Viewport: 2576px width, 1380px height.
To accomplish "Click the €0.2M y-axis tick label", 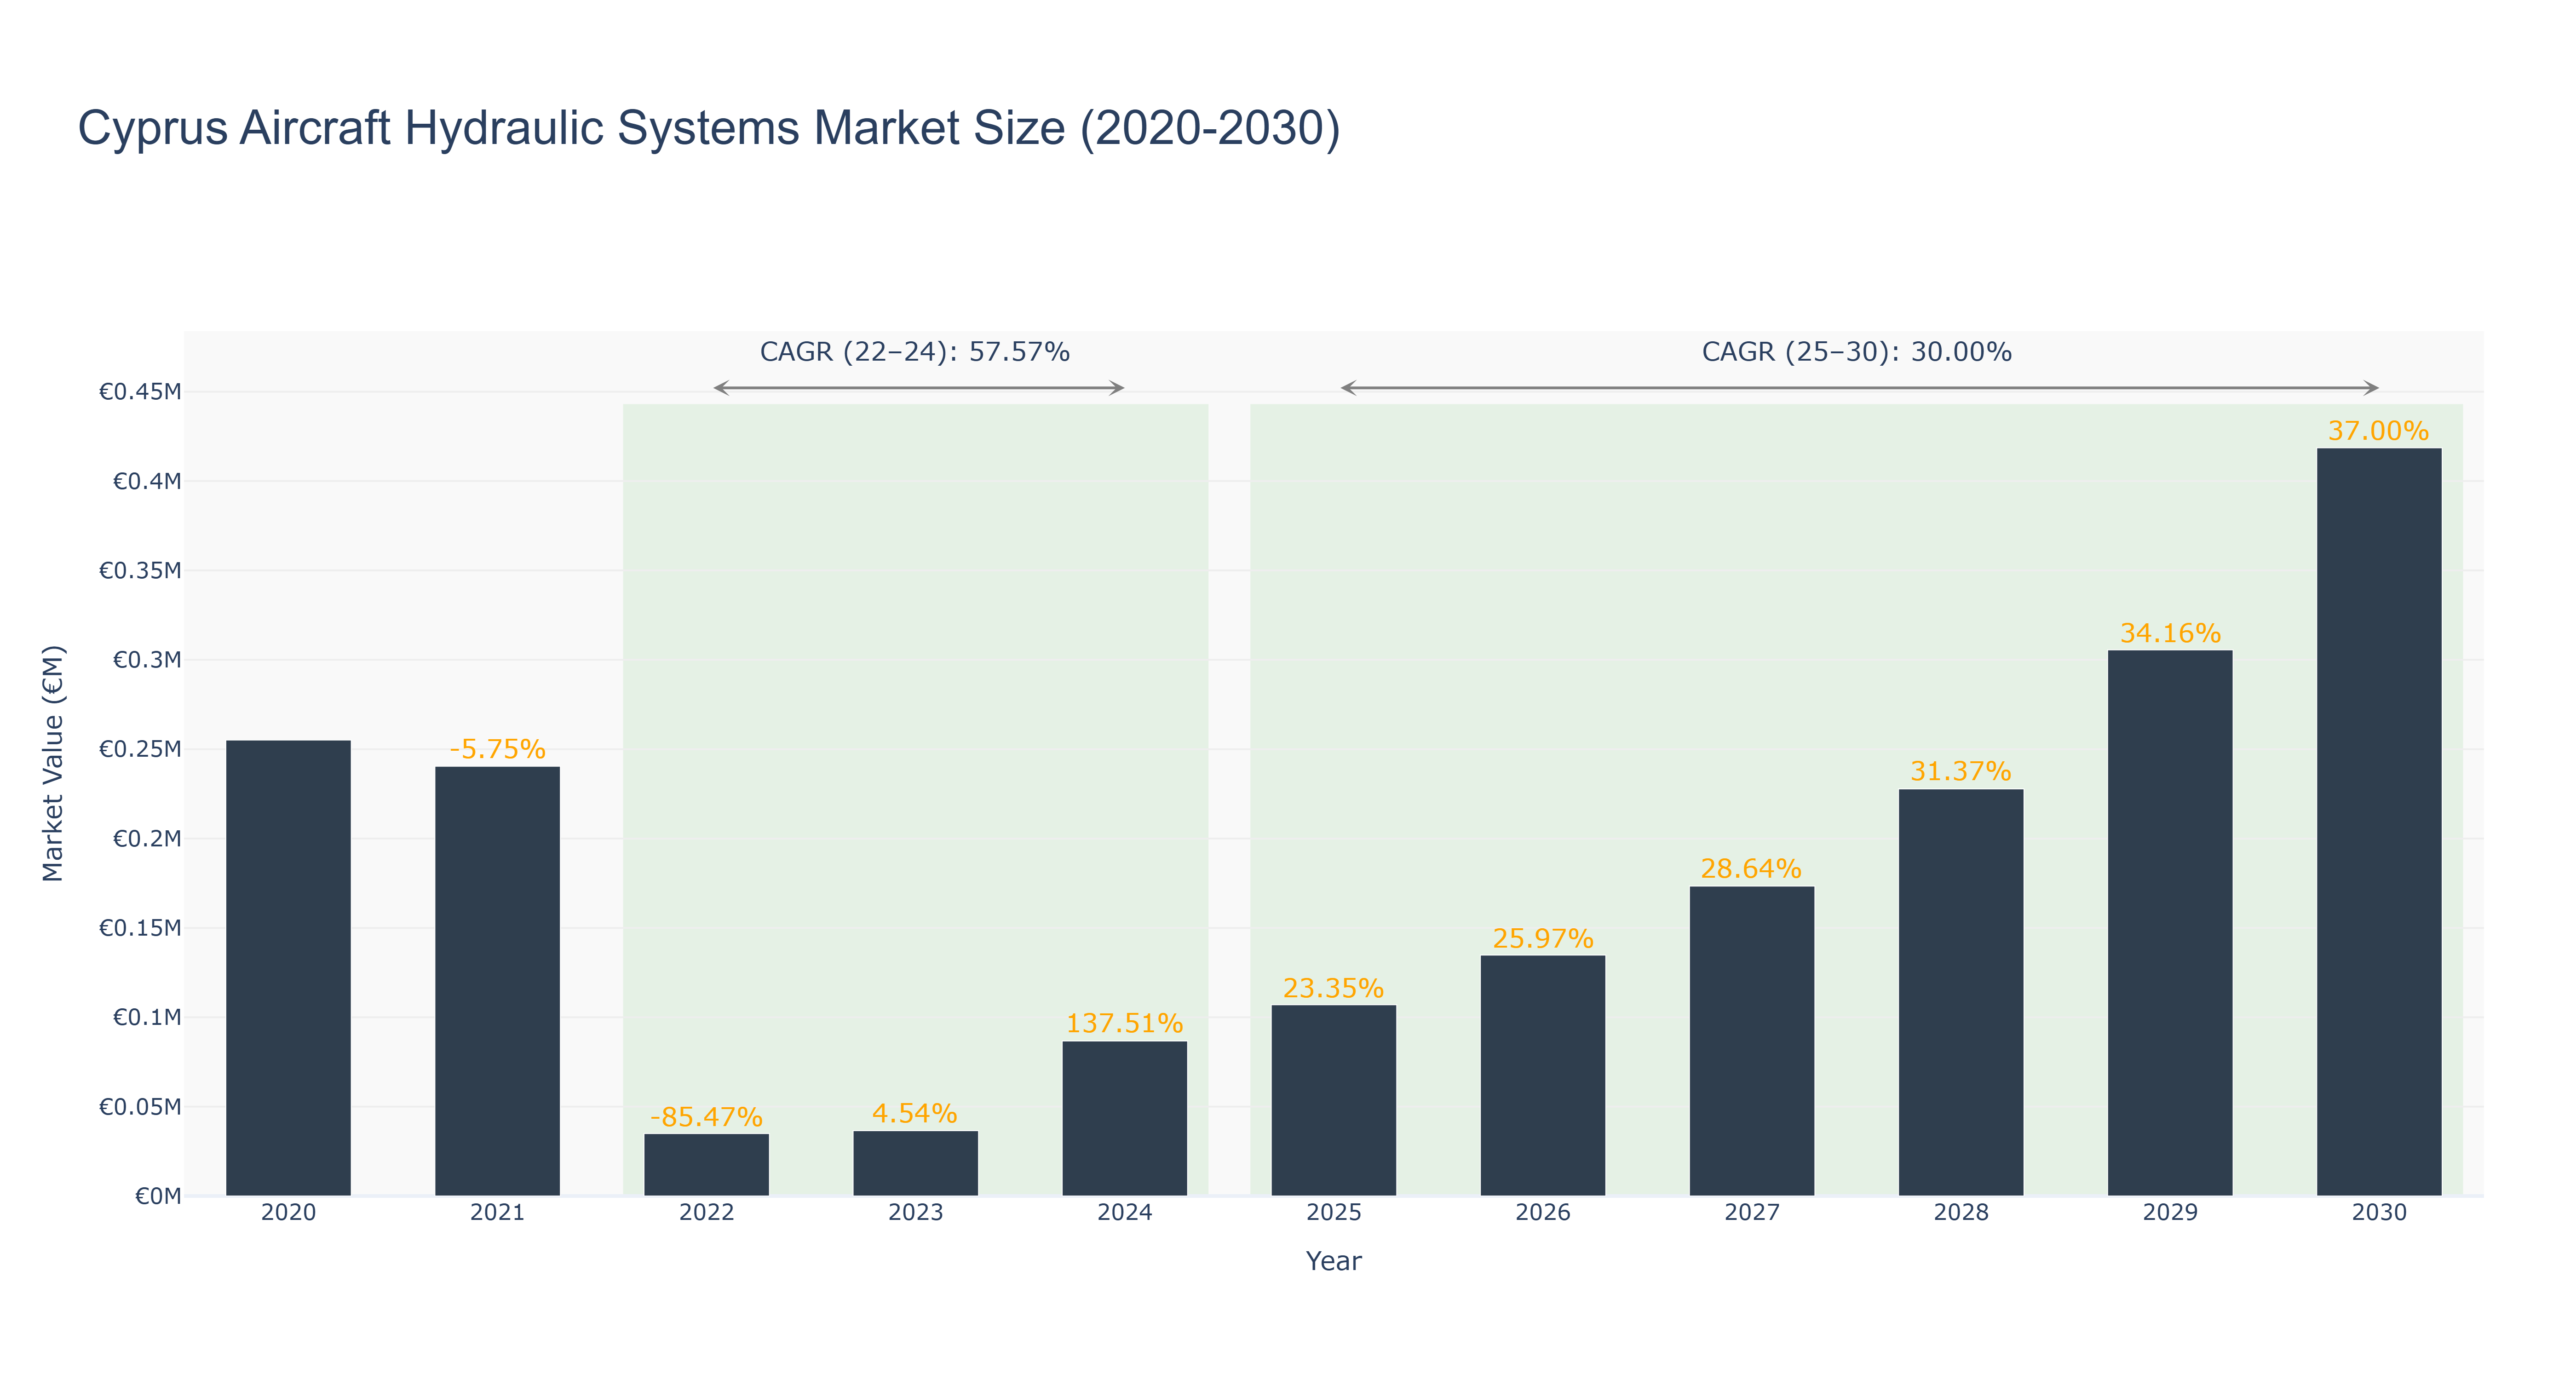I will click(147, 838).
